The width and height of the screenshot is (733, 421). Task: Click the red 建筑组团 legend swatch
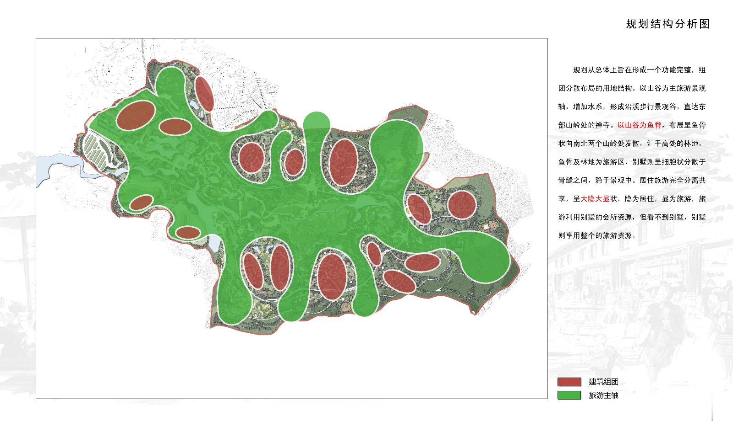[x=569, y=382]
